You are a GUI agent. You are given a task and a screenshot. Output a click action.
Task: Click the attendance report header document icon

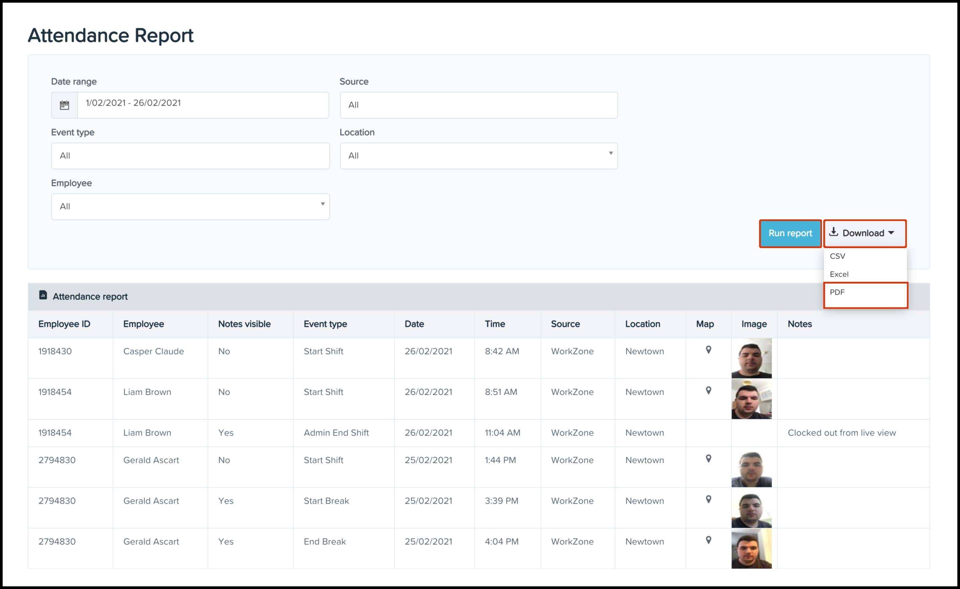pyautogui.click(x=43, y=295)
